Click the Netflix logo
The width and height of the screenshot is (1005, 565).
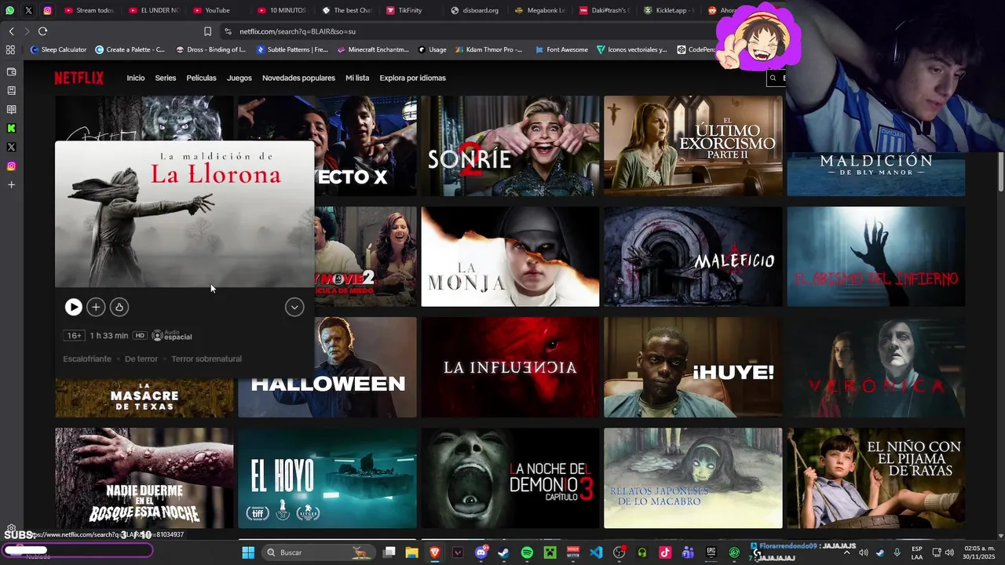pyautogui.click(x=79, y=78)
